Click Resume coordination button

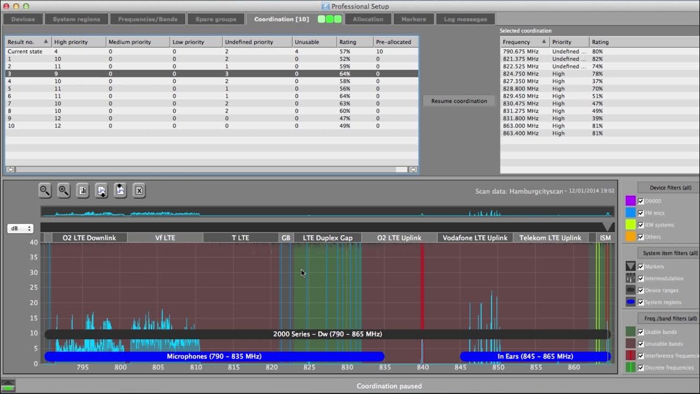[459, 101]
